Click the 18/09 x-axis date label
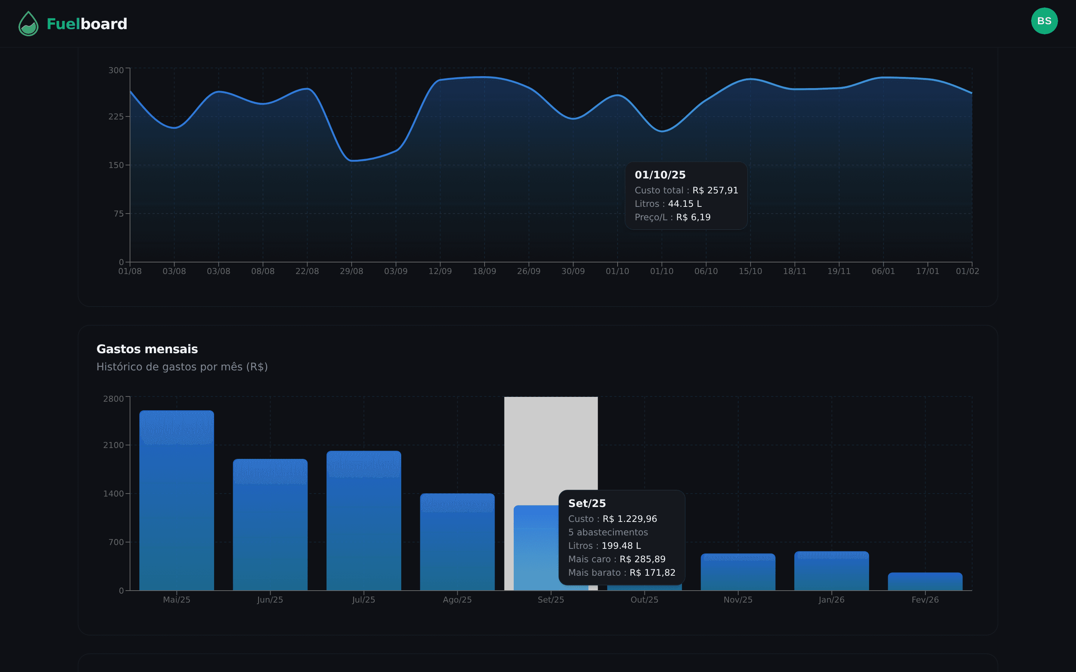Viewport: 1076px width, 672px height. (484, 271)
